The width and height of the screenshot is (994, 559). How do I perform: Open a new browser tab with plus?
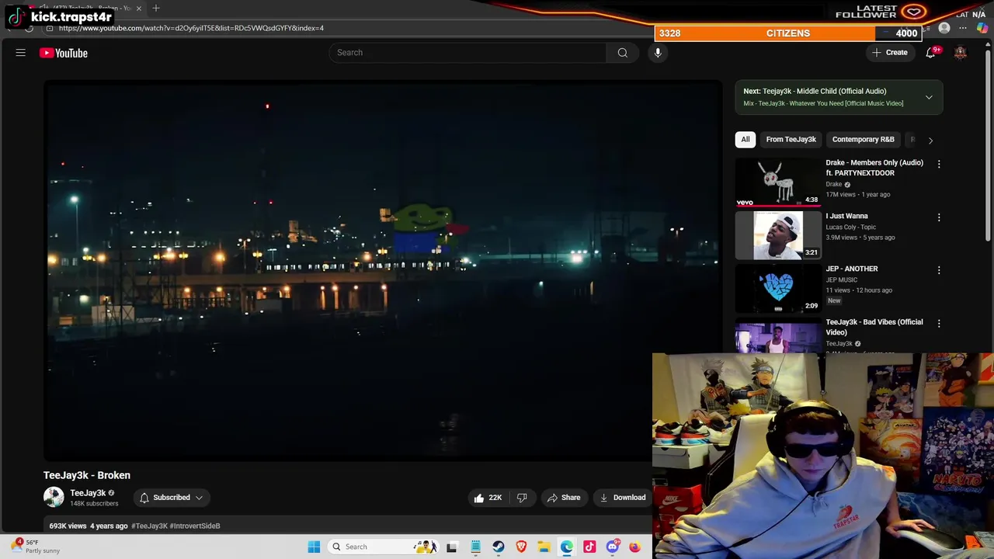tap(156, 8)
